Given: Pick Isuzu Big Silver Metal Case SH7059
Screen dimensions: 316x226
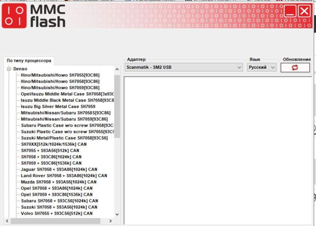Looking at the screenshot, I should click(58, 107).
